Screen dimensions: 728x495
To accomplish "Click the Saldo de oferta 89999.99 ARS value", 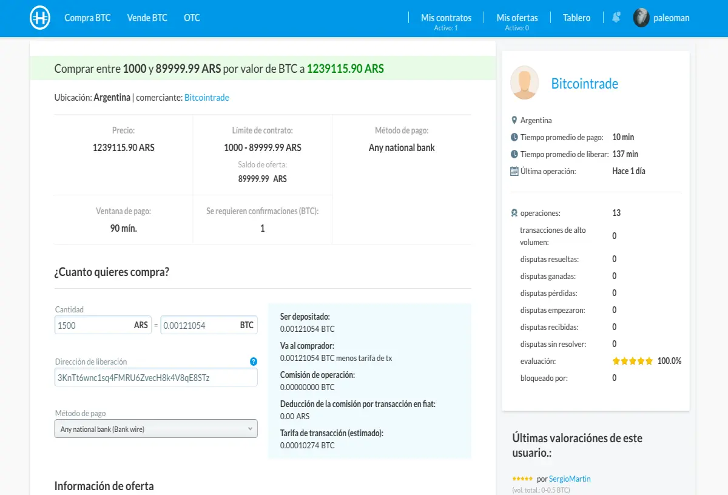I will 263,179.
